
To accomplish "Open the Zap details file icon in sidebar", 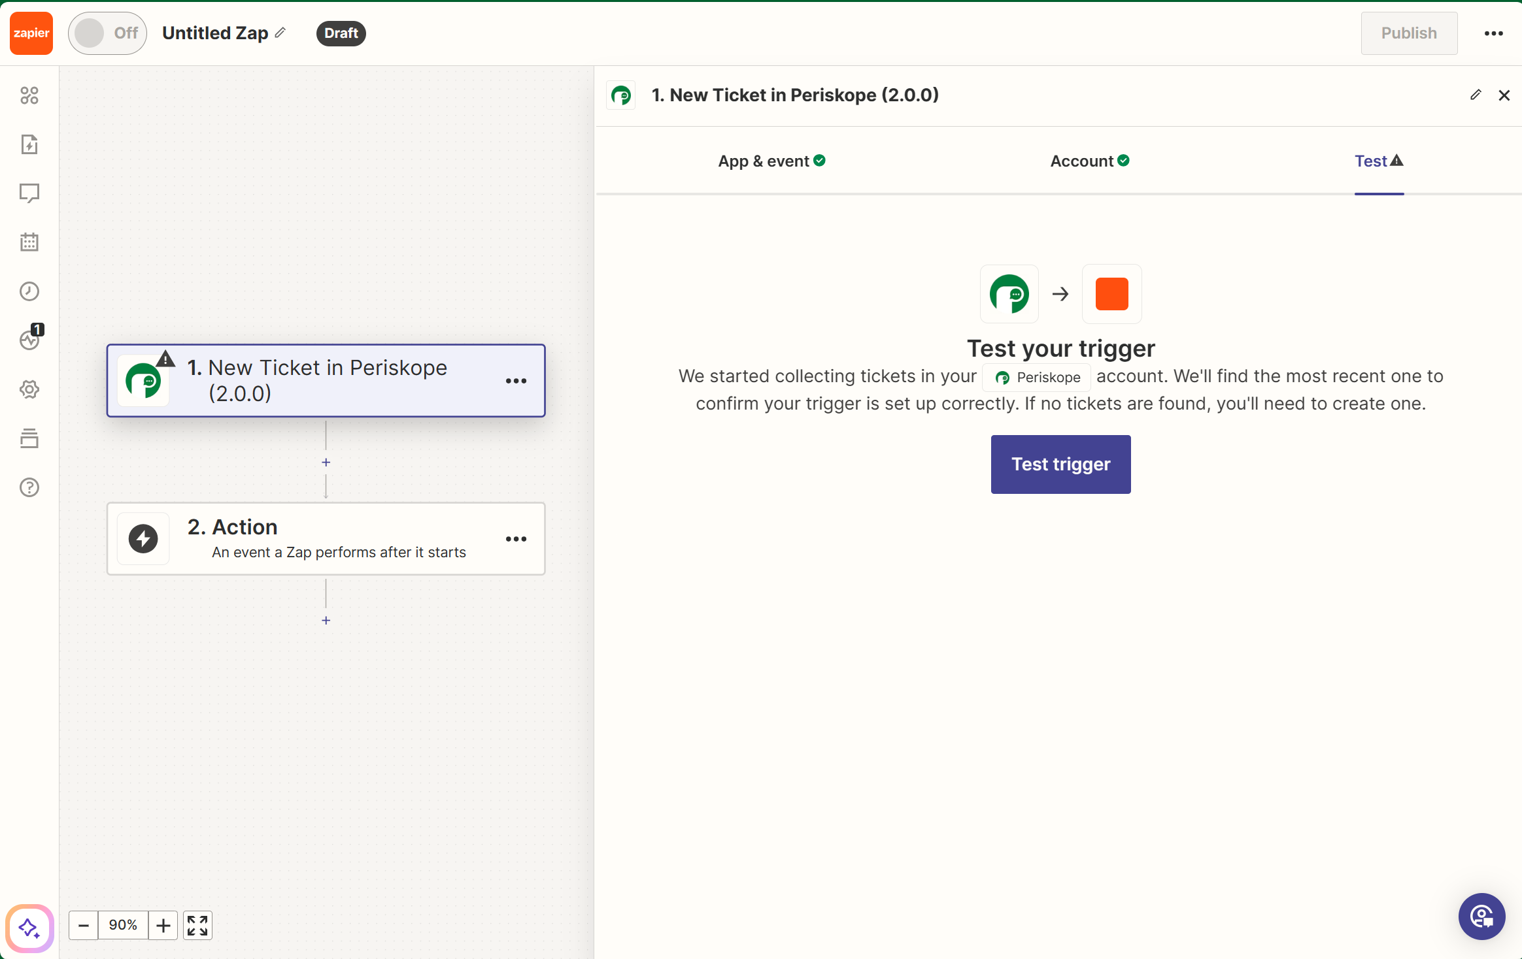I will tap(29, 144).
